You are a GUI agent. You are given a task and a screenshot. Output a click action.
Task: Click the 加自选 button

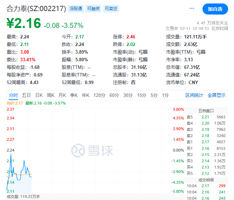[215, 9]
